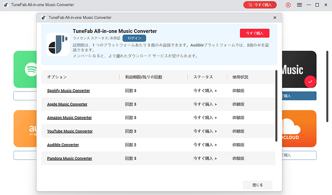The image size is (332, 195).
Task: Open YouTube Music Converter link
Action: tap(70, 131)
